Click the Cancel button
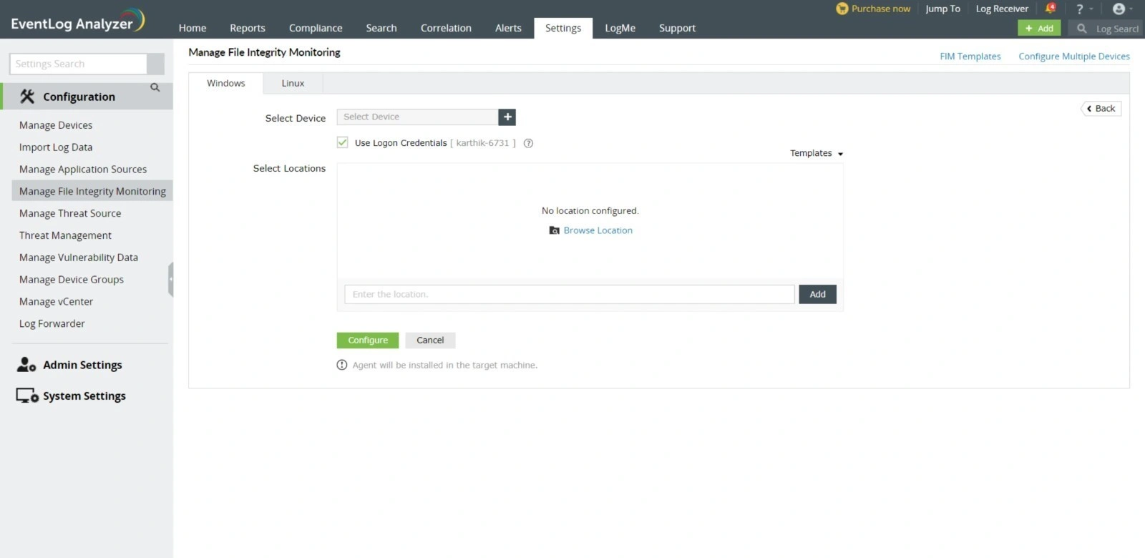Screen dimensions: 1145x558 (430, 341)
